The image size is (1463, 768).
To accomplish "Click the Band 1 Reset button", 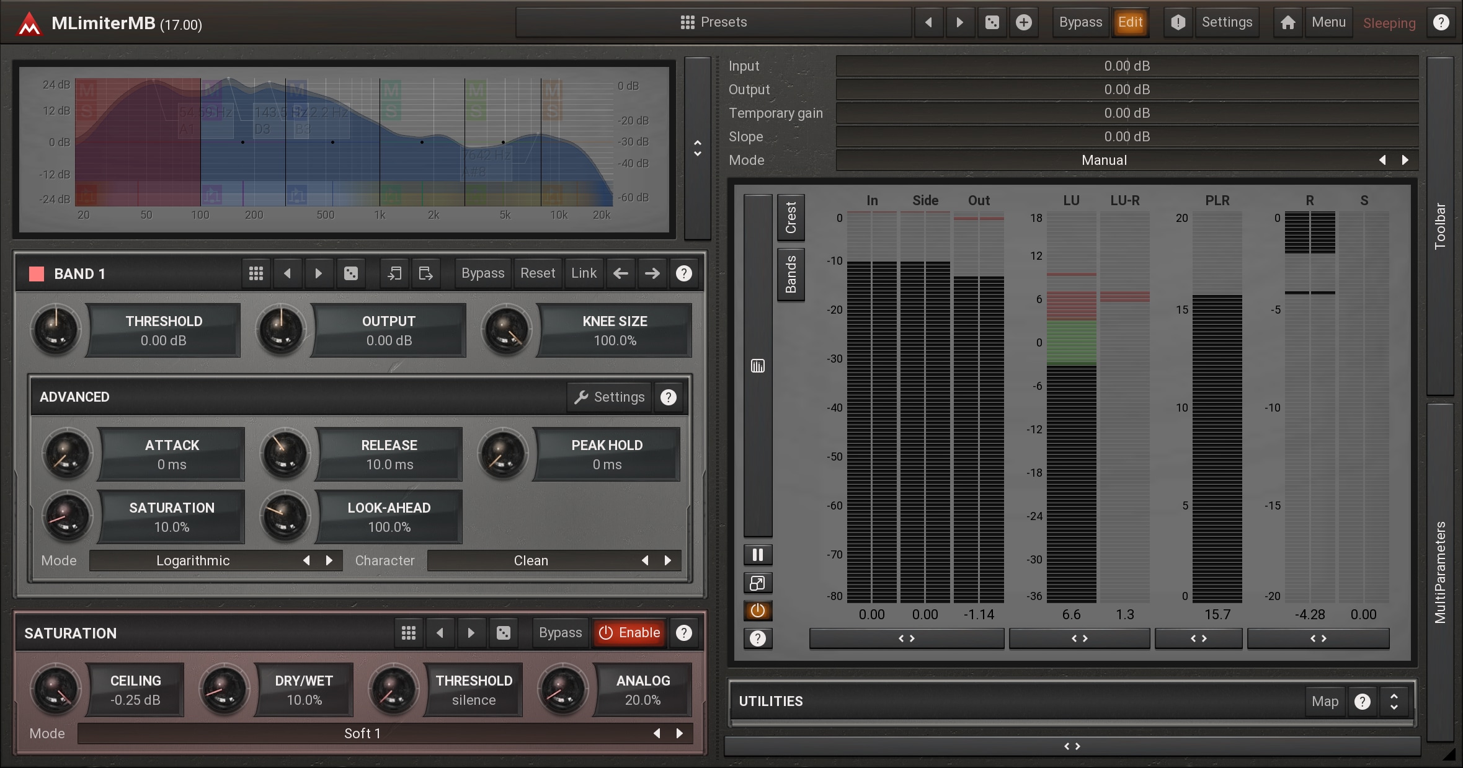I will (537, 273).
